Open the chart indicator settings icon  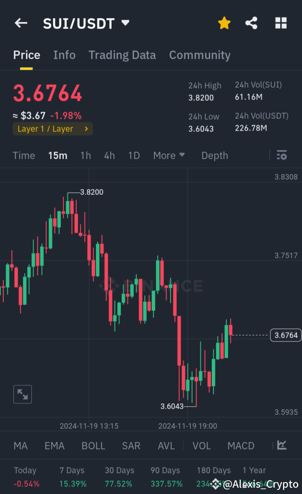pyautogui.click(x=281, y=155)
